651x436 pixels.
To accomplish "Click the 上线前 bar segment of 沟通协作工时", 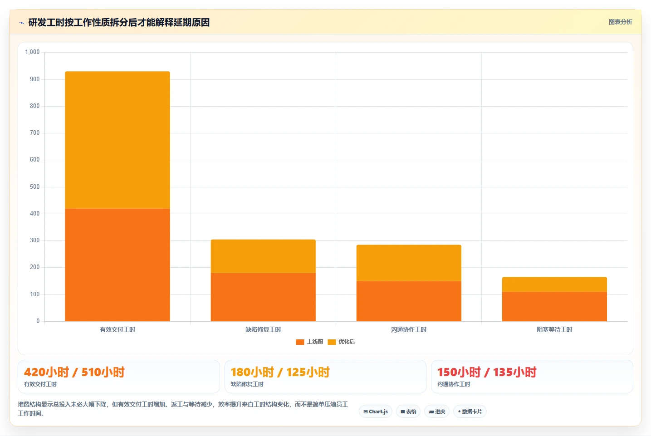I will pos(409,301).
